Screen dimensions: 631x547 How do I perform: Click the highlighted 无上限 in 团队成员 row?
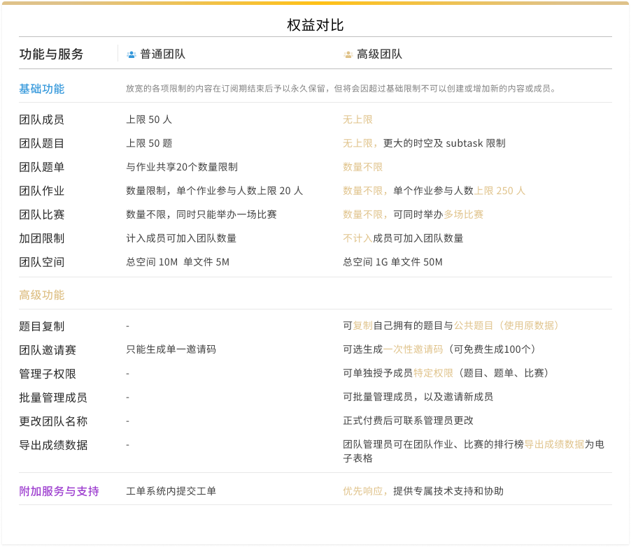coord(357,119)
